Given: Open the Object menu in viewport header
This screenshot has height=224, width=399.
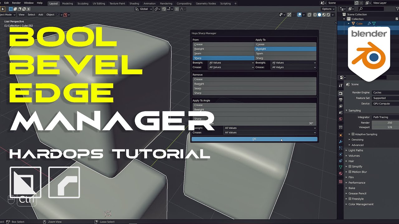Looking at the screenshot, I should pyautogui.click(x=50, y=15).
